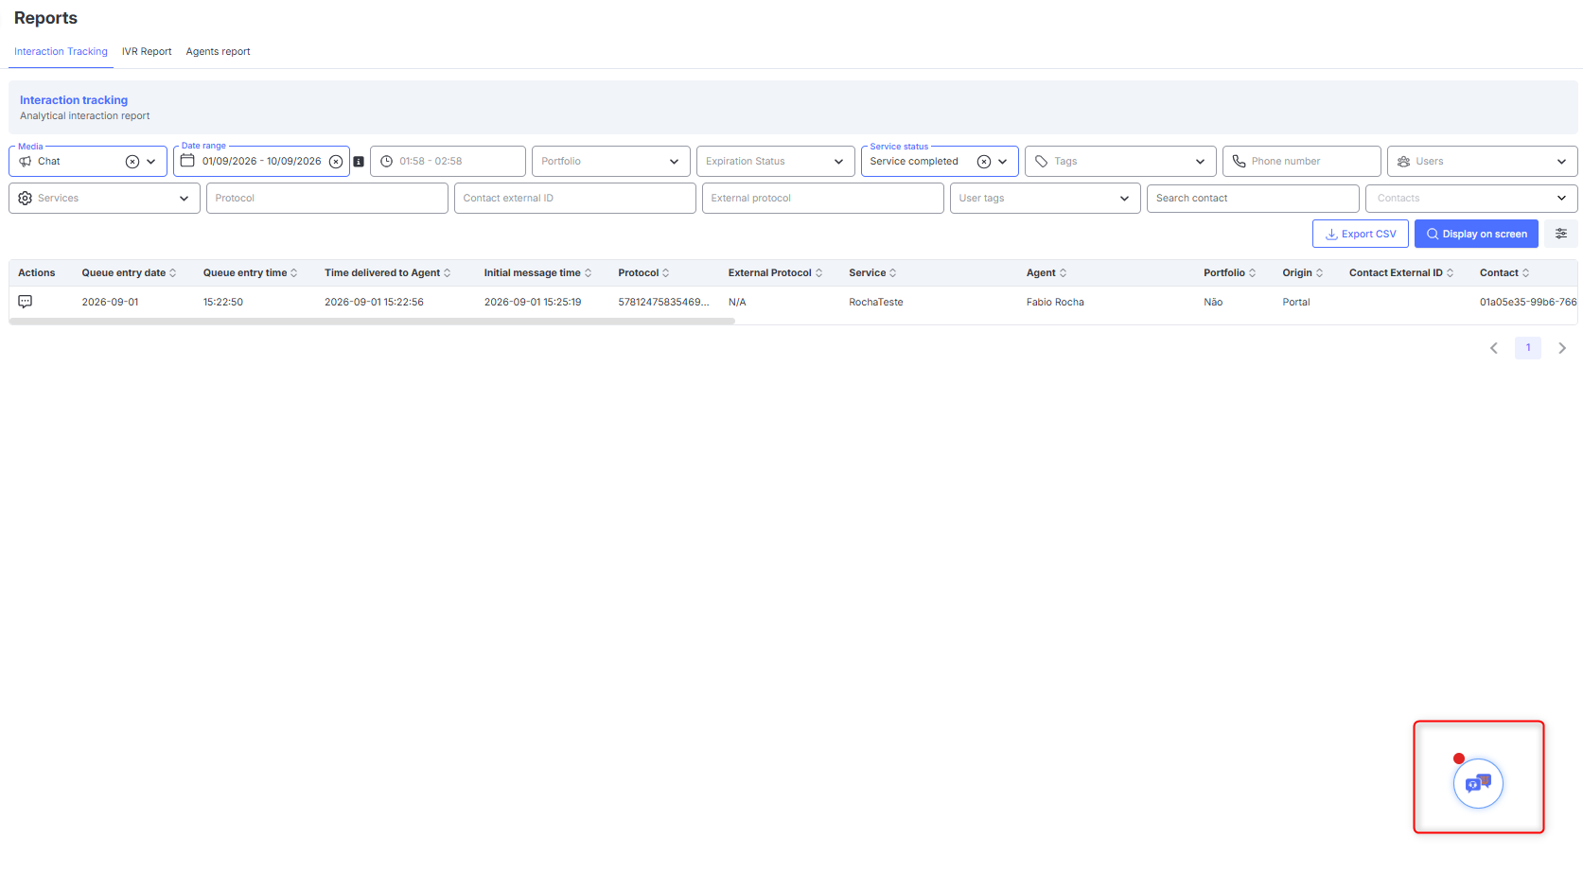This screenshot has height=872, width=1583.
Task: Open the Contacts dropdown
Action: [x=1471, y=199]
